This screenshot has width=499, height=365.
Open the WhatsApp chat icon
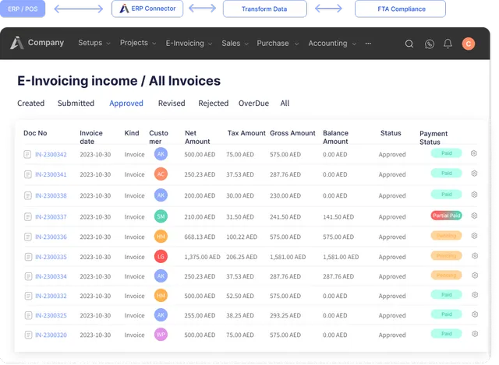pos(430,44)
